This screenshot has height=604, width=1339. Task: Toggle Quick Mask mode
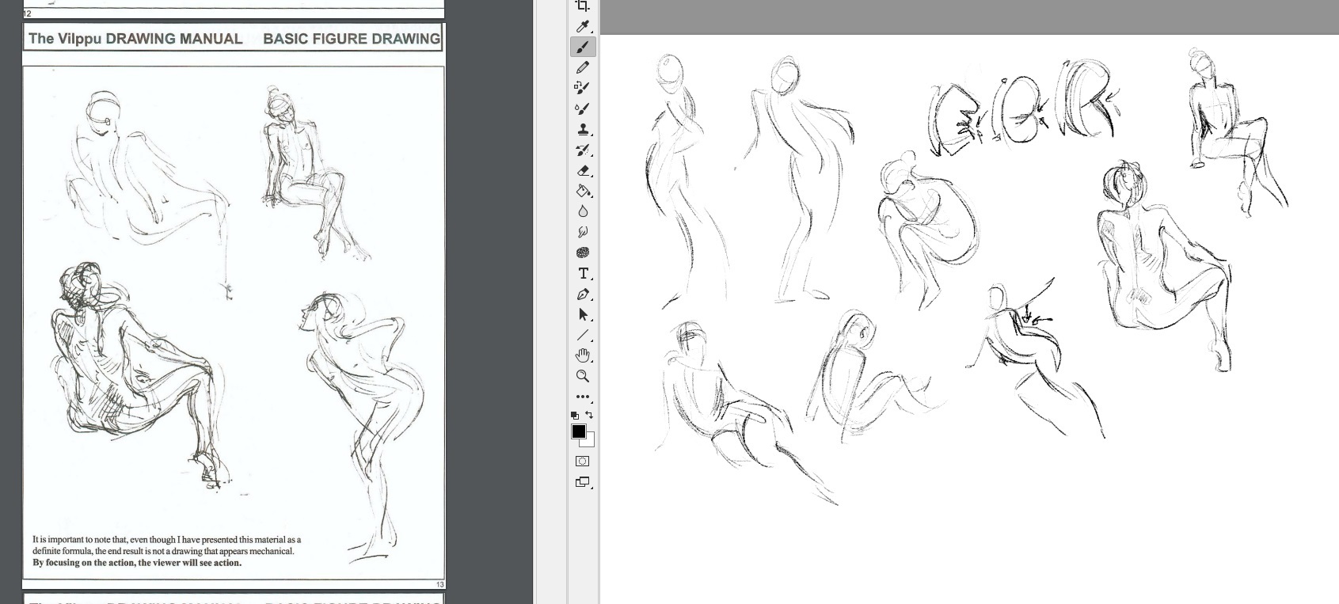(582, 462)
